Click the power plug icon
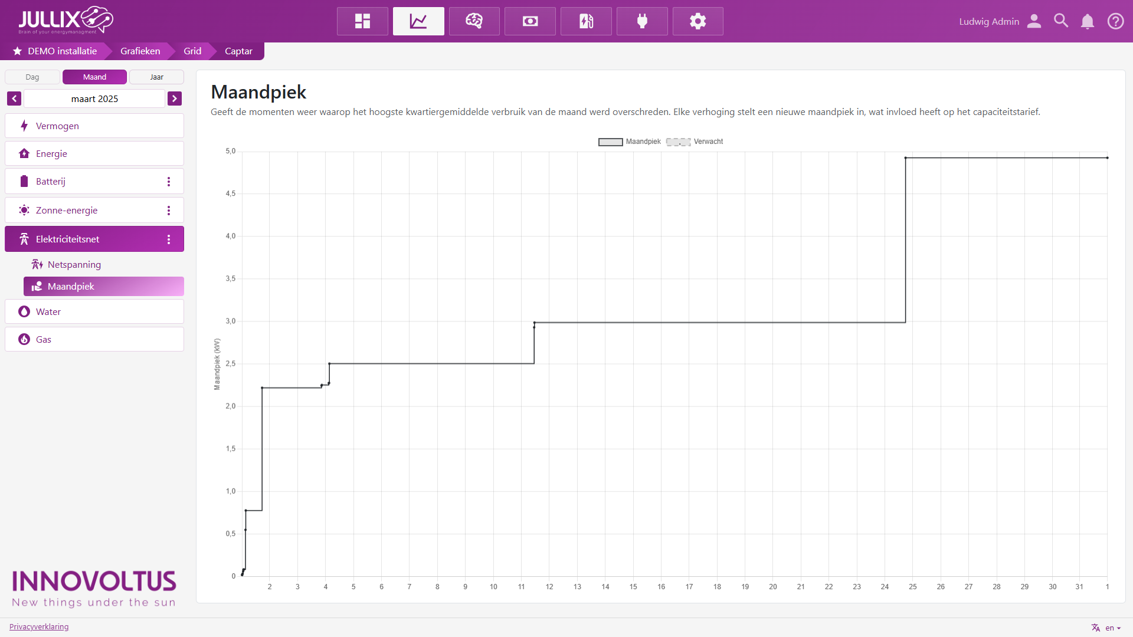 (x=642, y=21)
